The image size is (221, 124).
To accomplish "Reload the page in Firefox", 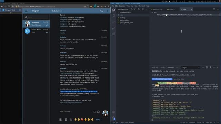I will coord(9,6).
